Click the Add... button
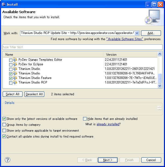Viewport: 165px width, 167px height. point(151,33)
